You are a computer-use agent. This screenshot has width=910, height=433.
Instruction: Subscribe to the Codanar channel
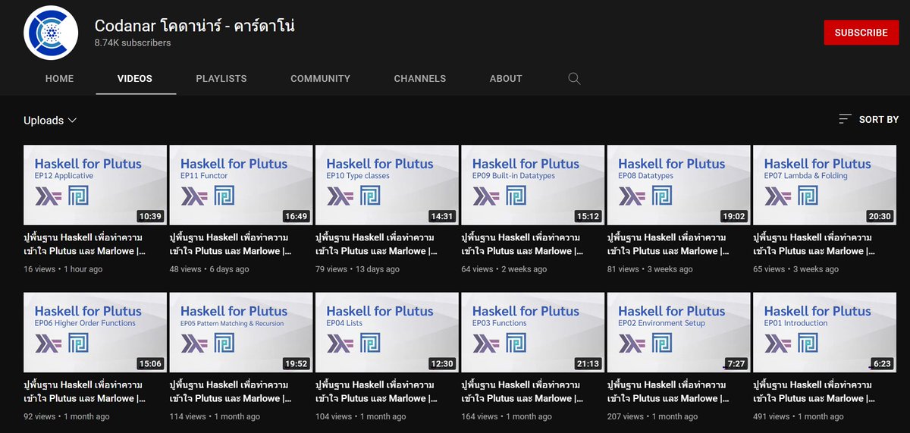pos(861,33)
